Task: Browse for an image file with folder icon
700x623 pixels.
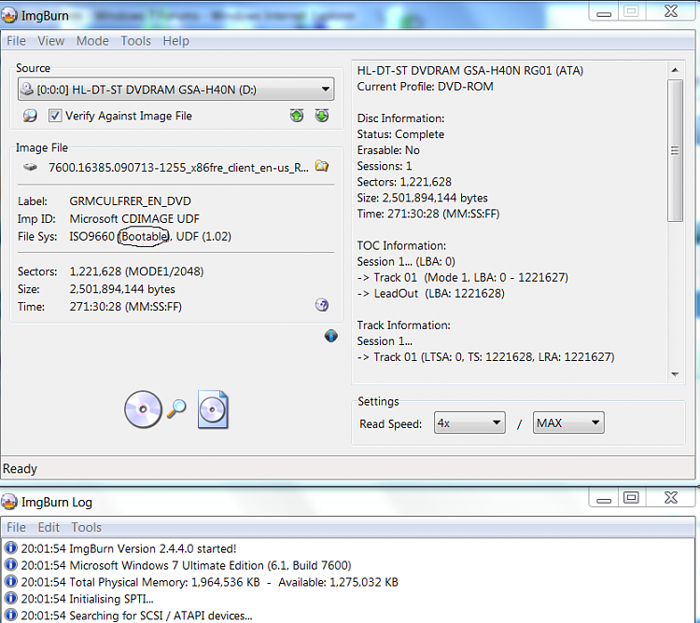Action: coord(322,166)
